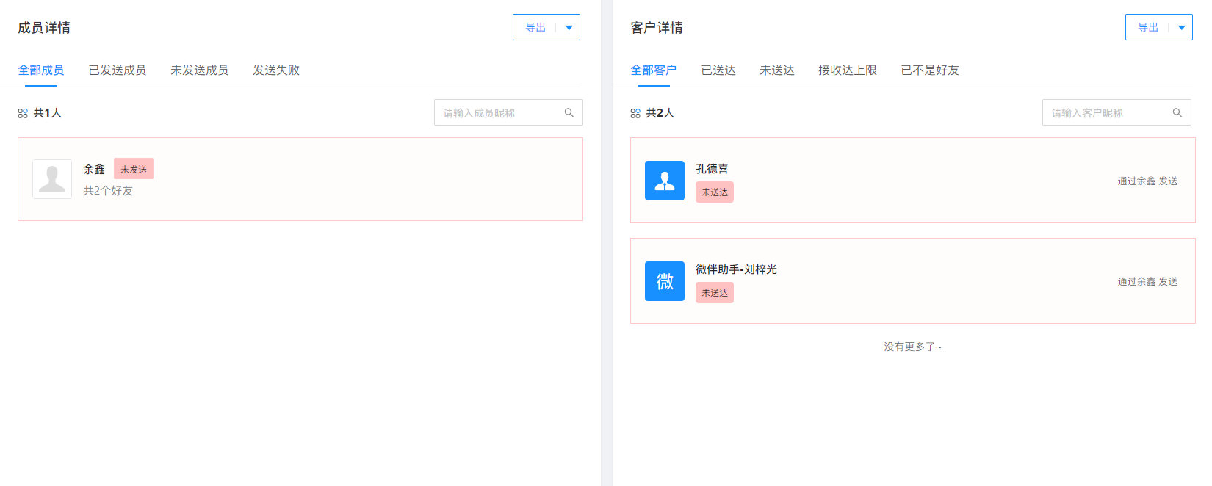Image resolution: width=1212 pixels, height=486 pixels.
Task: Switch to the 已发送成员 tab
Action: [x=117, y=70]
